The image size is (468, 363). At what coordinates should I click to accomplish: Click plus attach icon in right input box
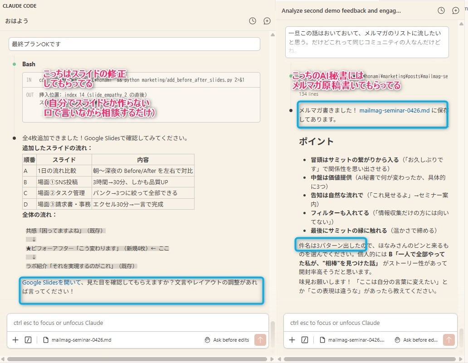click(x=292, y=340)
